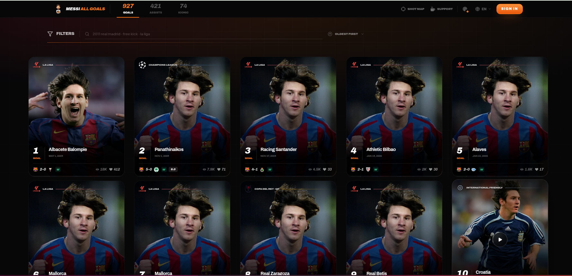
Task: Like the Alaves goal heart icon
Action: click(x=537, y=170)
